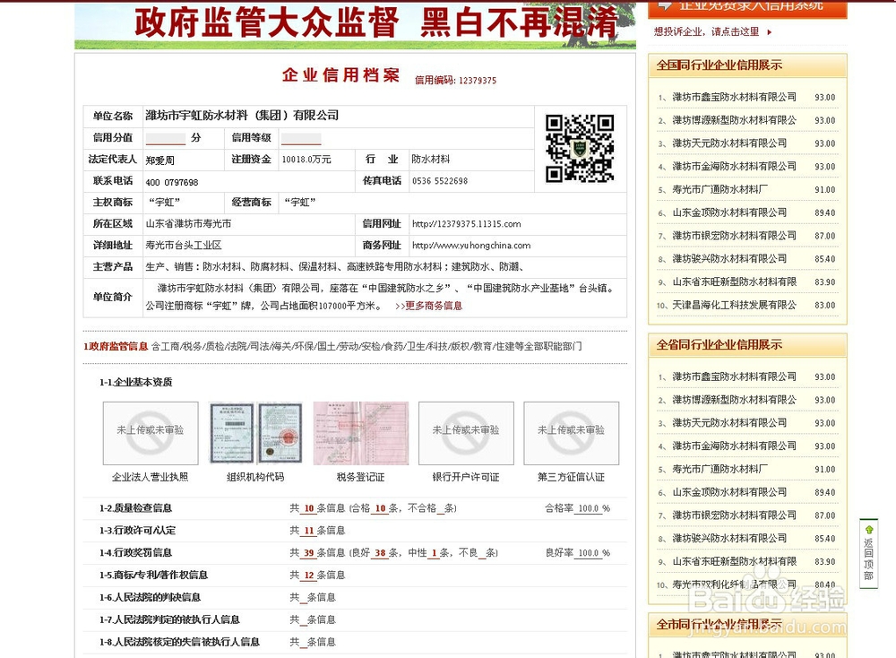Click the count 10 in 质量检查信息 row
The width and height of the screenshot is (896, 658).
(x=309, y=509)
